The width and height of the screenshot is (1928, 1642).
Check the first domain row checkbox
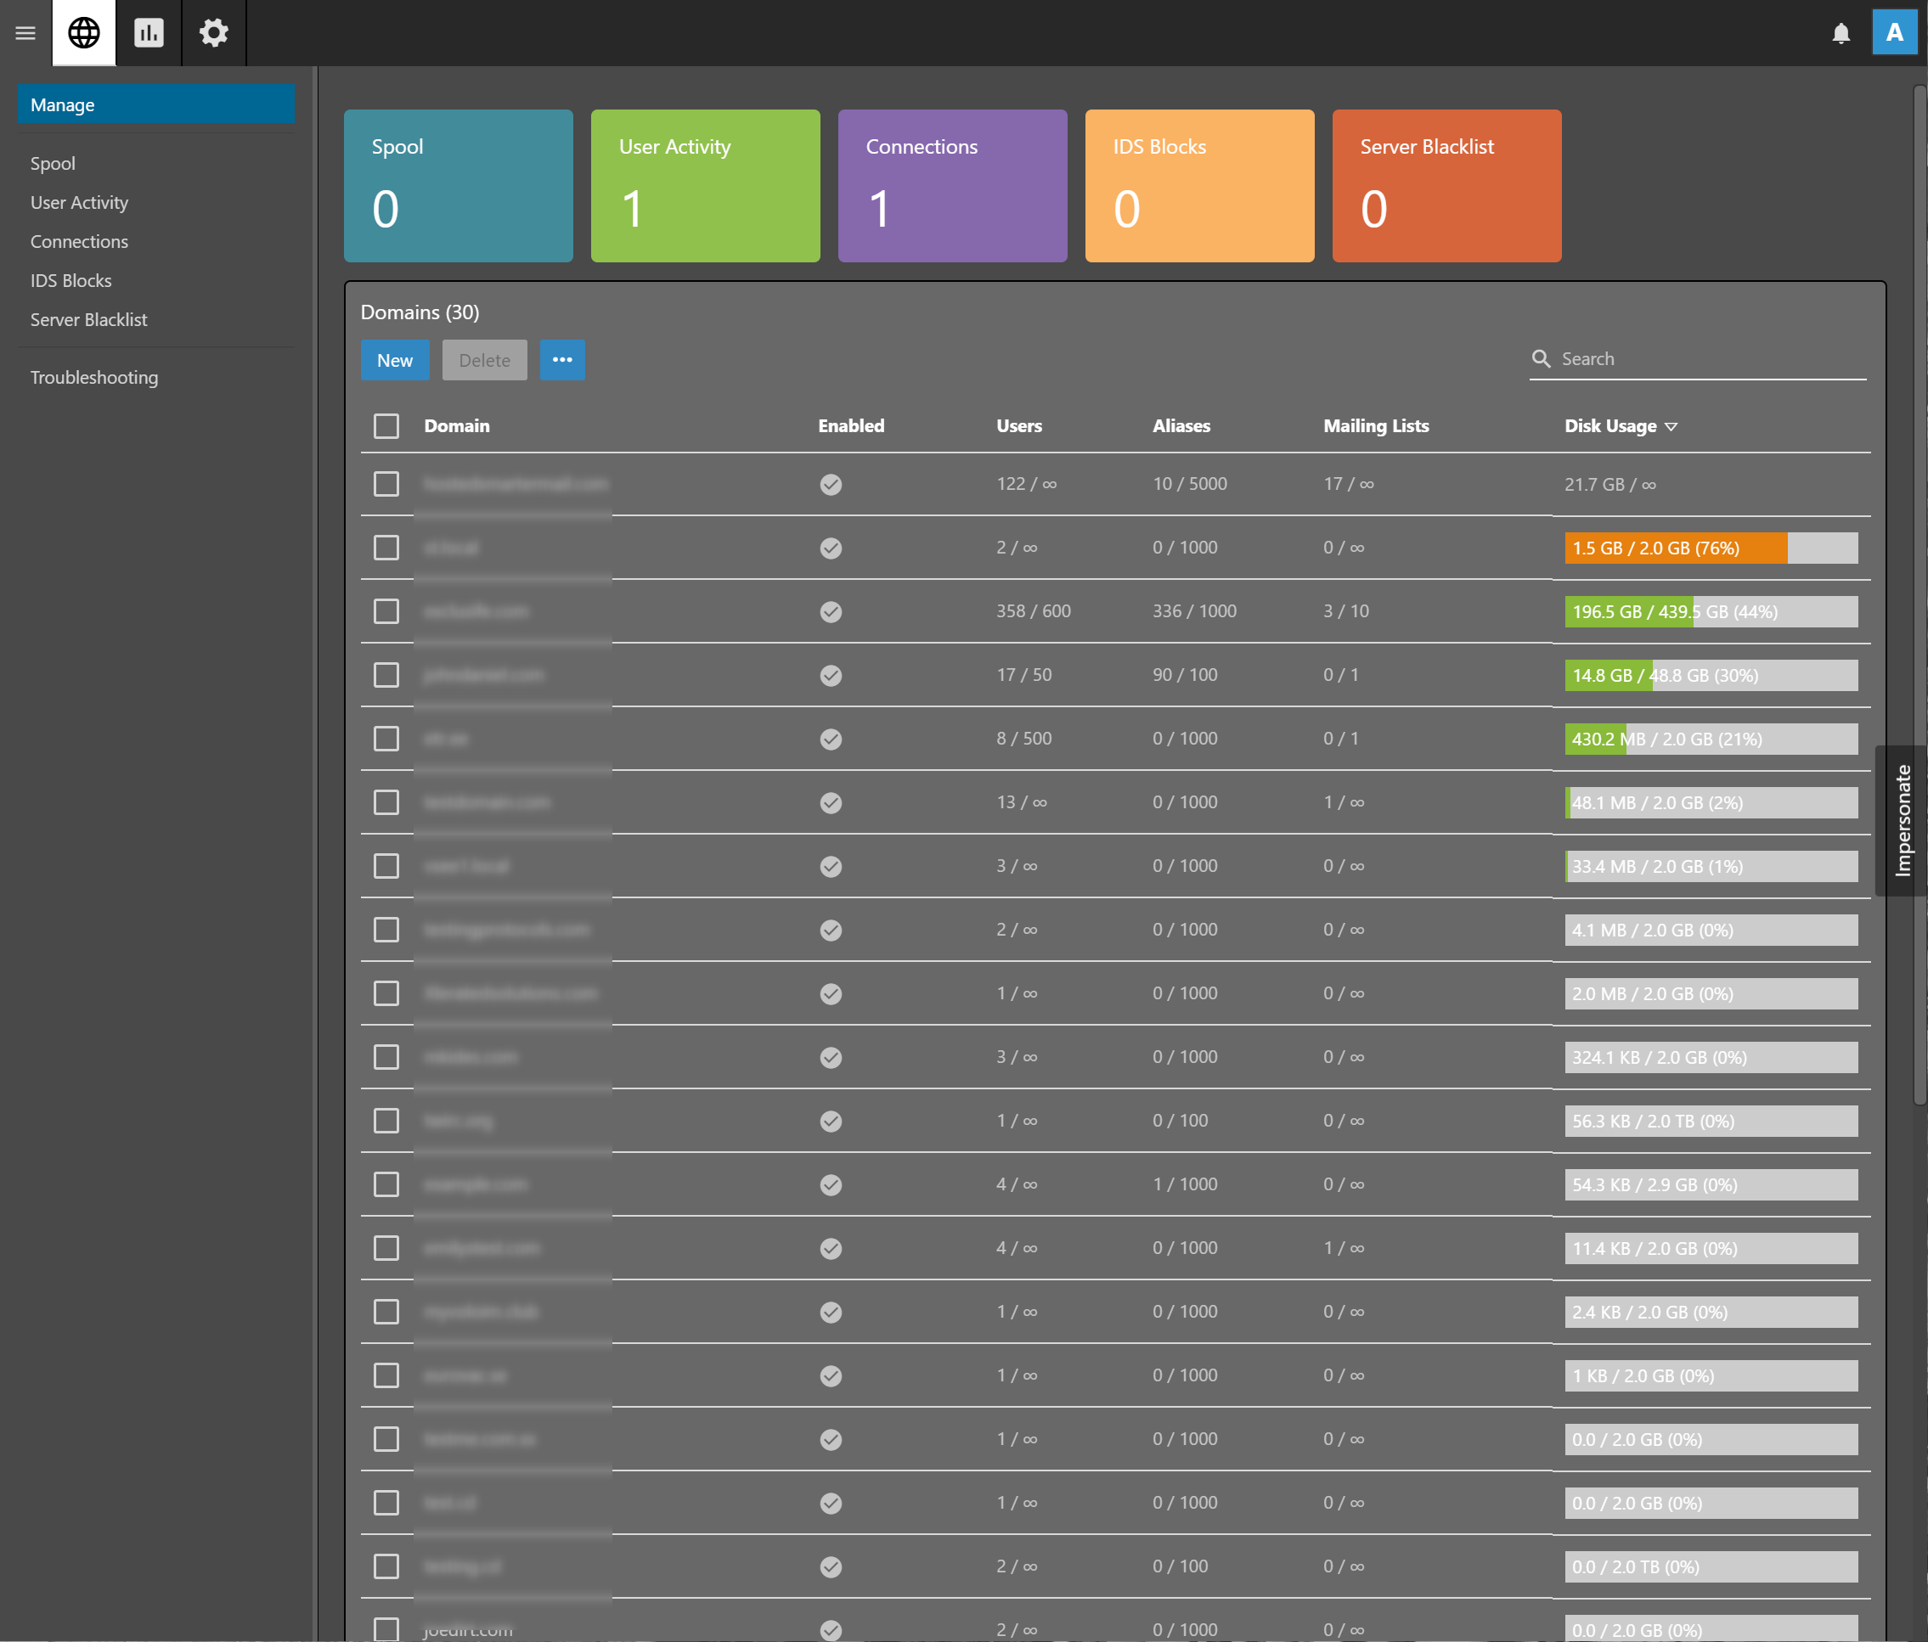tap(386, 485)
